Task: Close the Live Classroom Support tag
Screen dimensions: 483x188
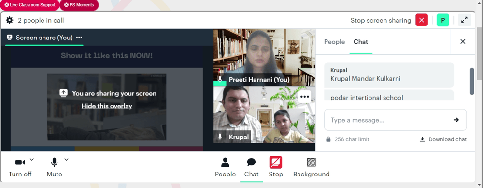Action: (7, 5)
